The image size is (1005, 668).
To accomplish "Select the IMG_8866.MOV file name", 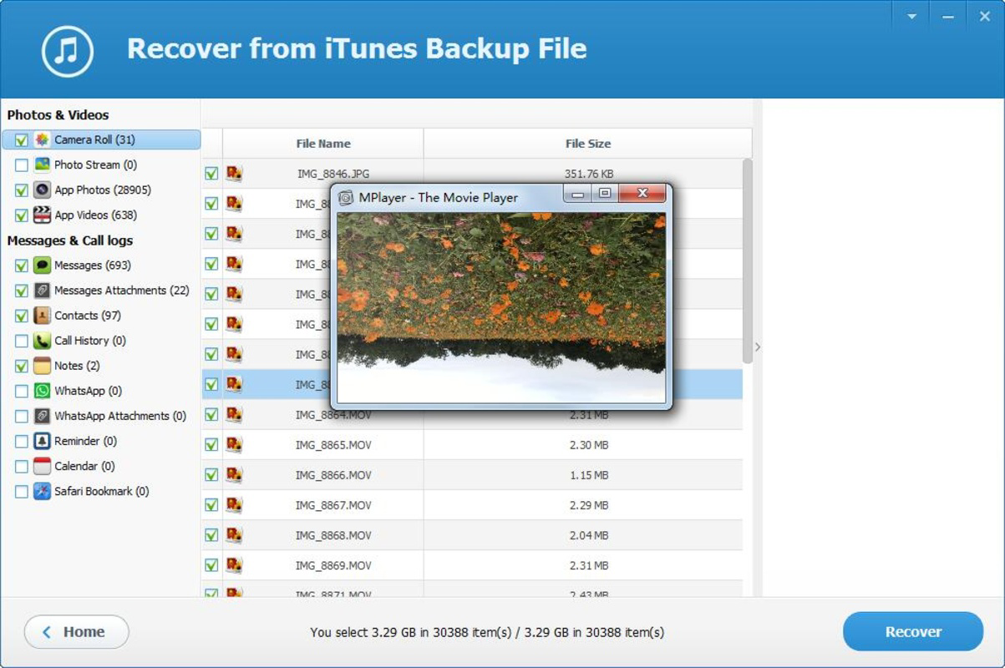I will (333, 475).
